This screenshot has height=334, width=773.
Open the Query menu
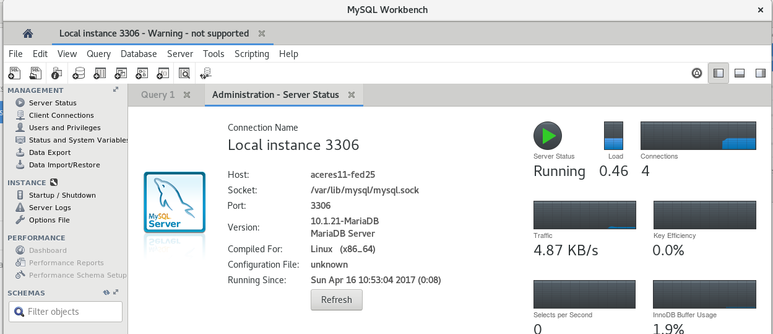(x=98, y=54)
